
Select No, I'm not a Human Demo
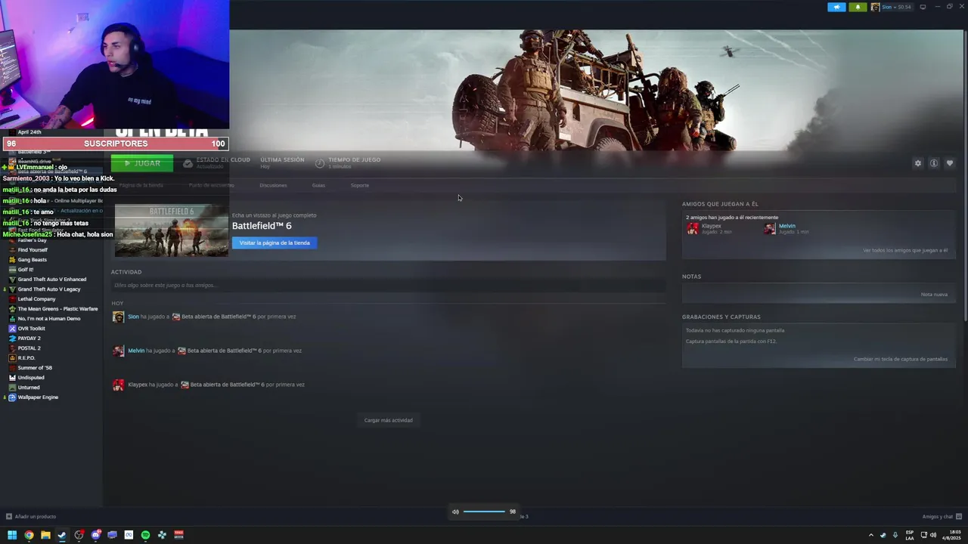(x=49, y=319)
